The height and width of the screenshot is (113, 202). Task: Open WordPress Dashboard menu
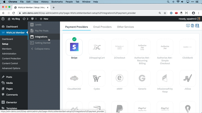(14, 27)
